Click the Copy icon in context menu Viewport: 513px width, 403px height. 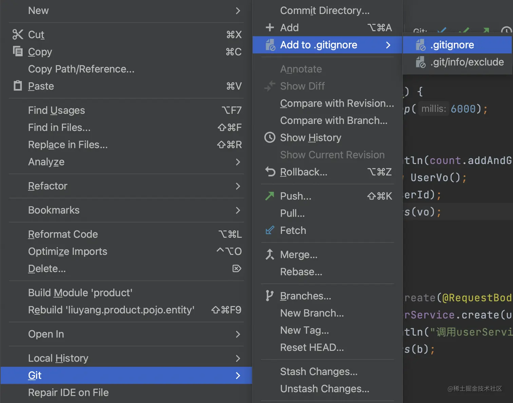(x=18, y=52)
